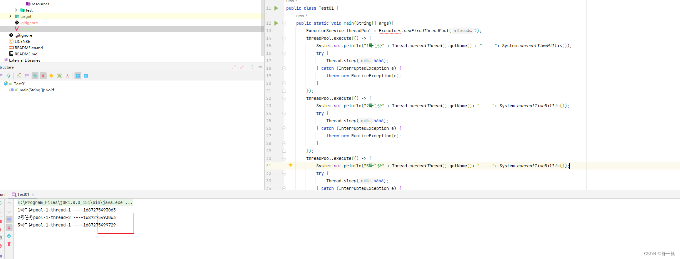Collapse the try block fold at line 24
Image resolution: width=680 pixels, height=259 pixels.
[x=284, y=113]
